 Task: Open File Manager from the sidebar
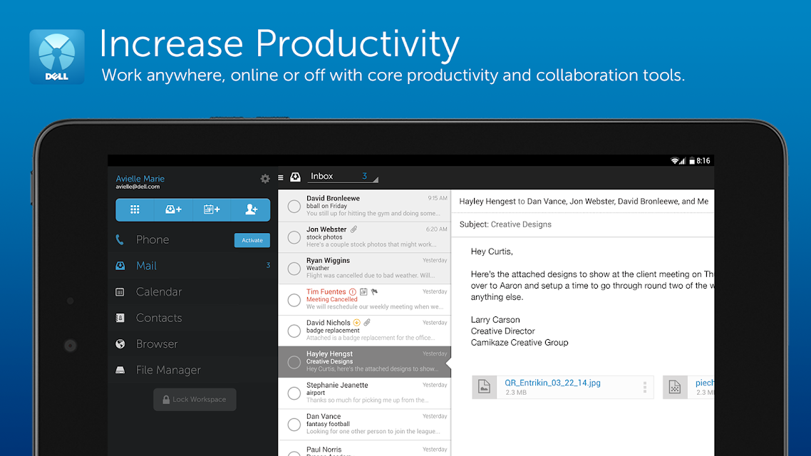click(168, 370)
